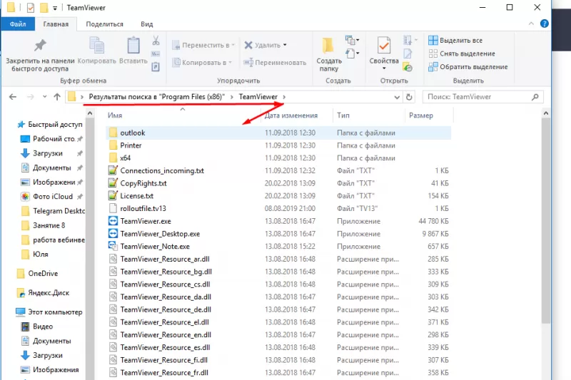571x380 pixels.
Task: Select TeamViewer_Resource_de.dll file
Action: click(278, 309)
